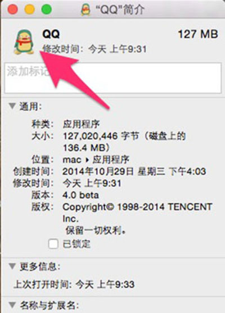Click the 更多信息 section header label
Screen dimensions: 225x313
pyautogui.click(x=40, y=266)
